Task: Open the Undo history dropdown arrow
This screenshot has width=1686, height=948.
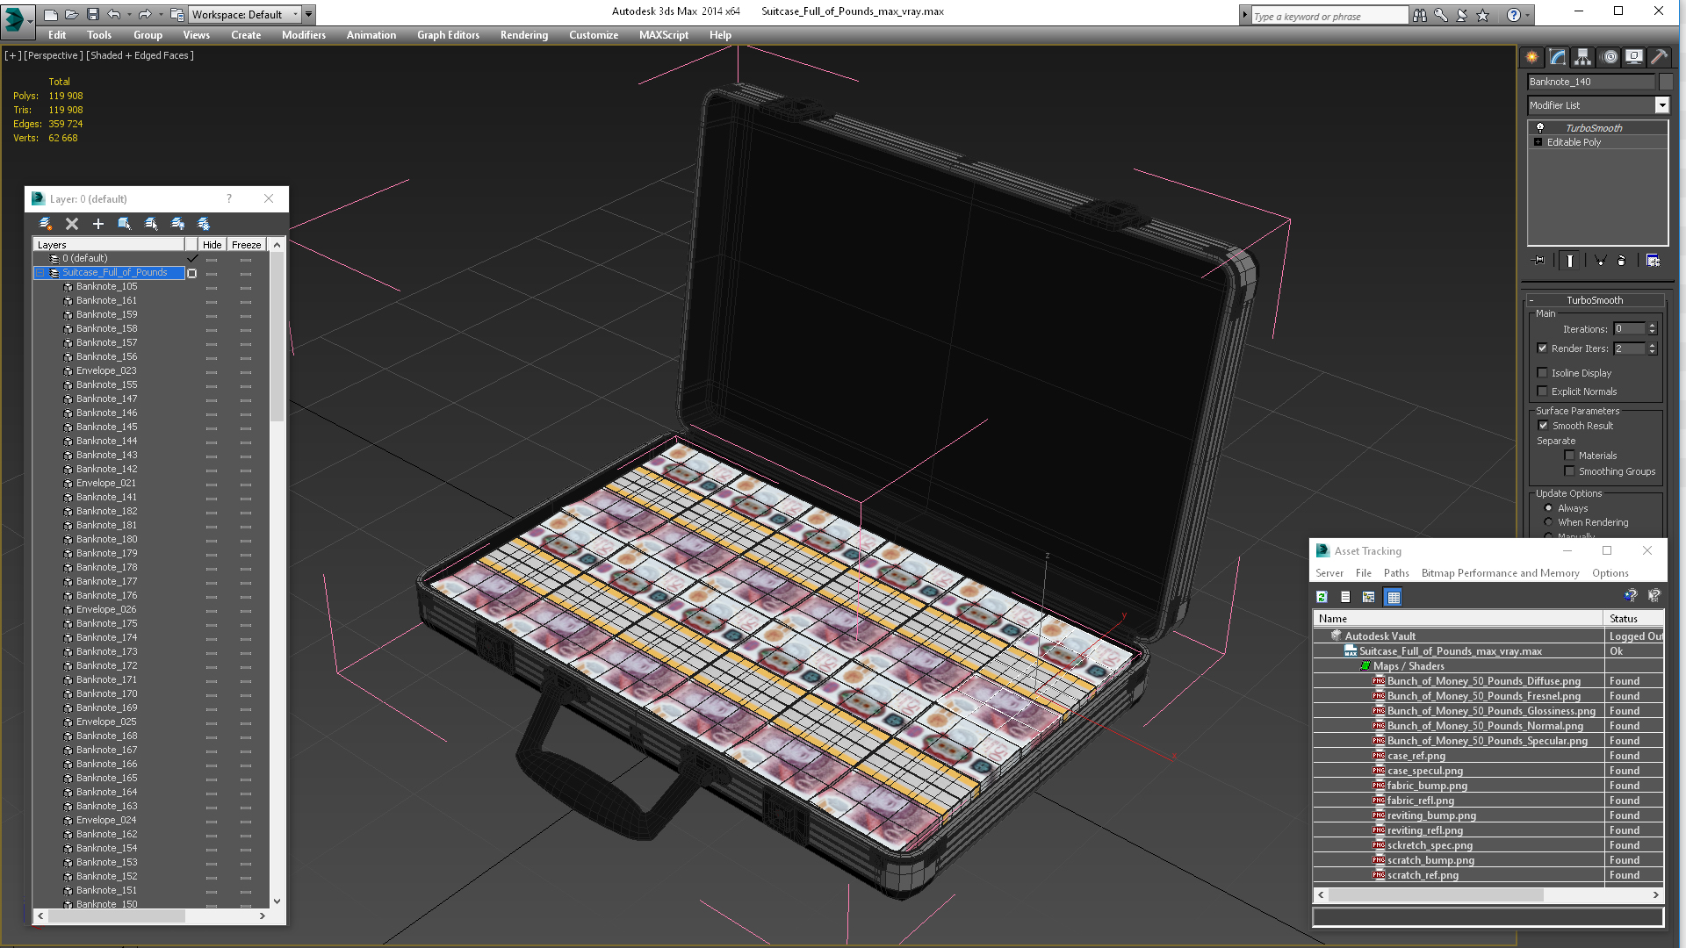Action: tap(129, 14)
